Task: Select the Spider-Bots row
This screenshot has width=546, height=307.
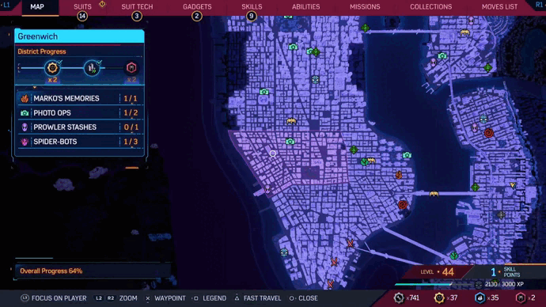Action: (80, 142)
